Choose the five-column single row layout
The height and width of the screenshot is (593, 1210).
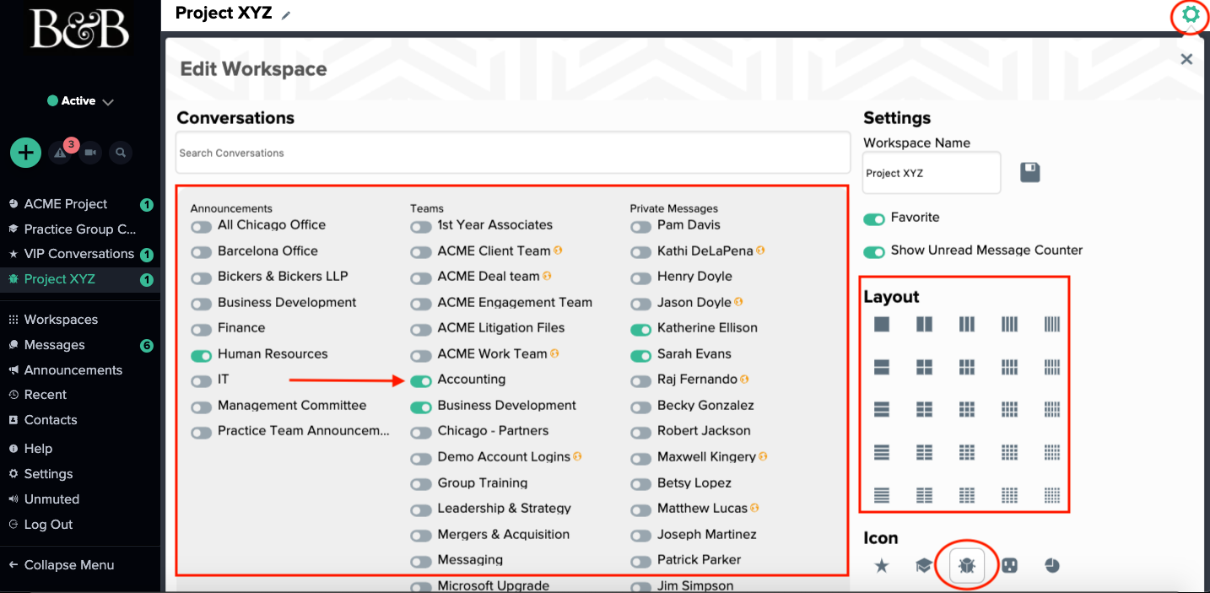tap(1052, 324)
